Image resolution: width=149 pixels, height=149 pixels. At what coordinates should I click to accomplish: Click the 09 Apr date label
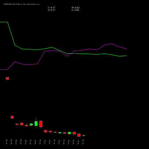pyautogui.click(x=35, y=142)
